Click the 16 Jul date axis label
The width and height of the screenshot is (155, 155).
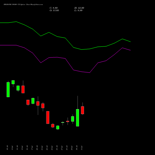point(27,148)
